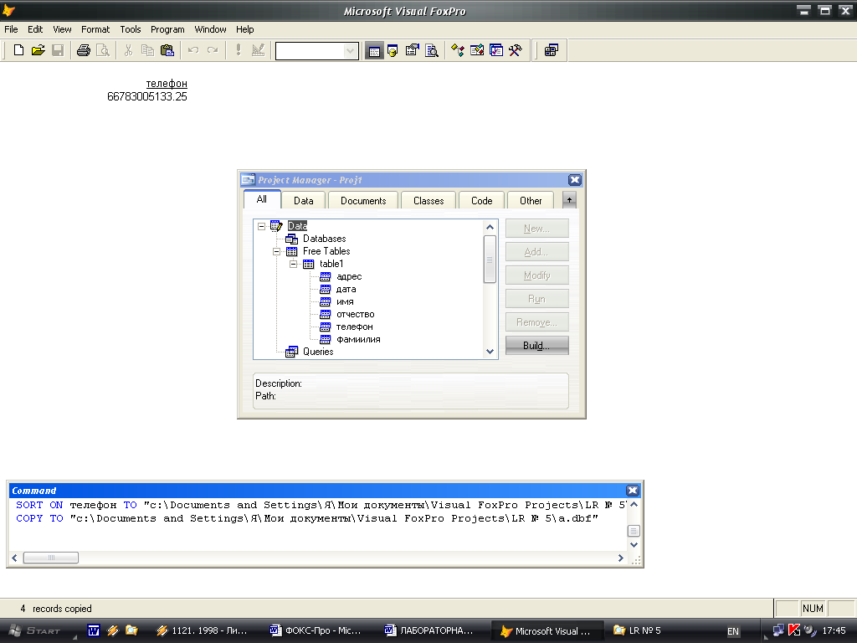Click the Run exclamation mark icon

pos(239,50)
